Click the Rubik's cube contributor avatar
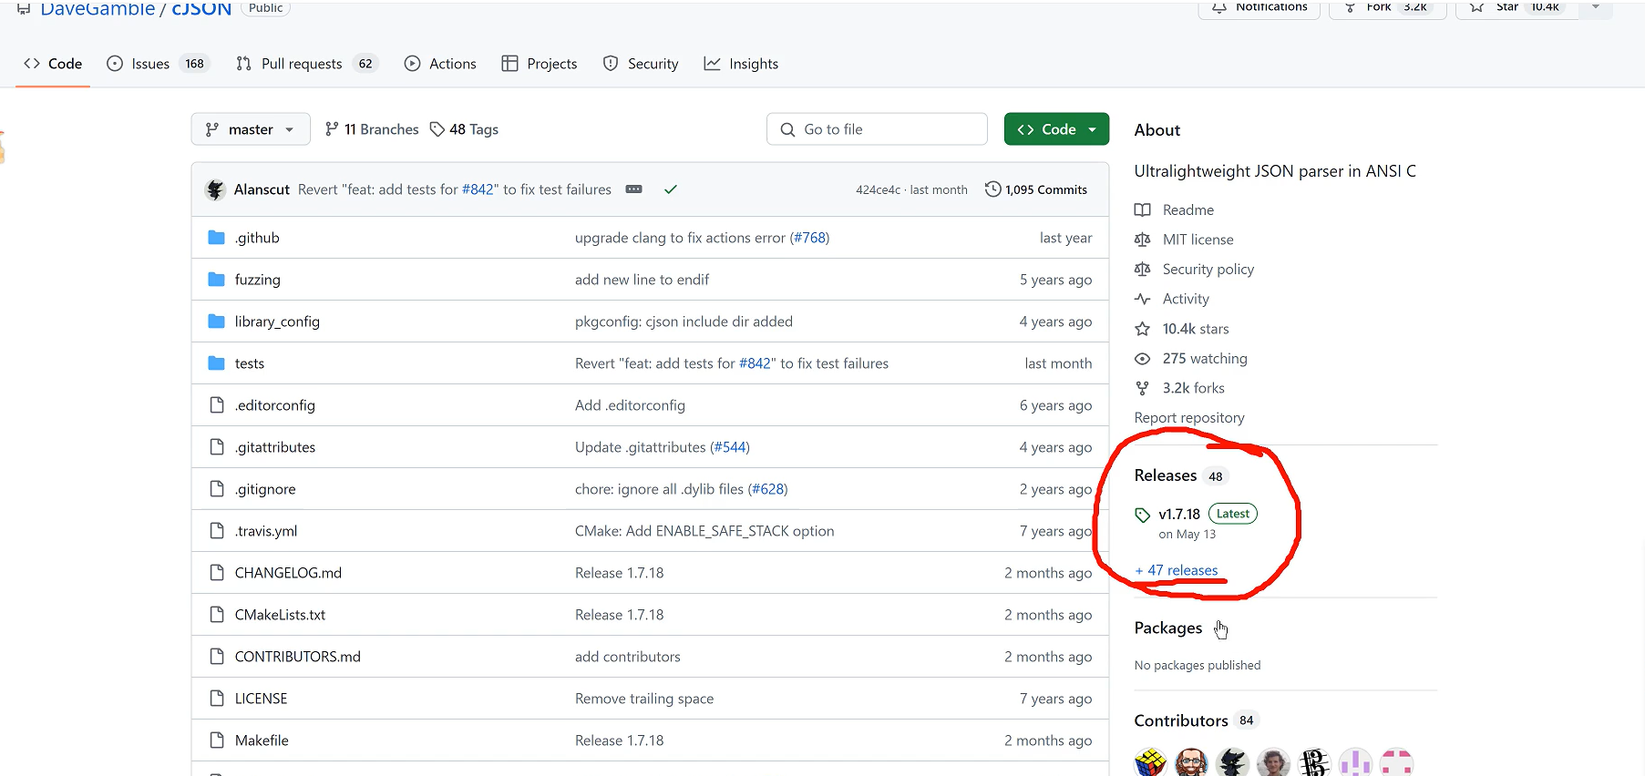Image resolution: width=1645 pixels, height=776 pixels. pyautogui.click(x=1150, y=762)
